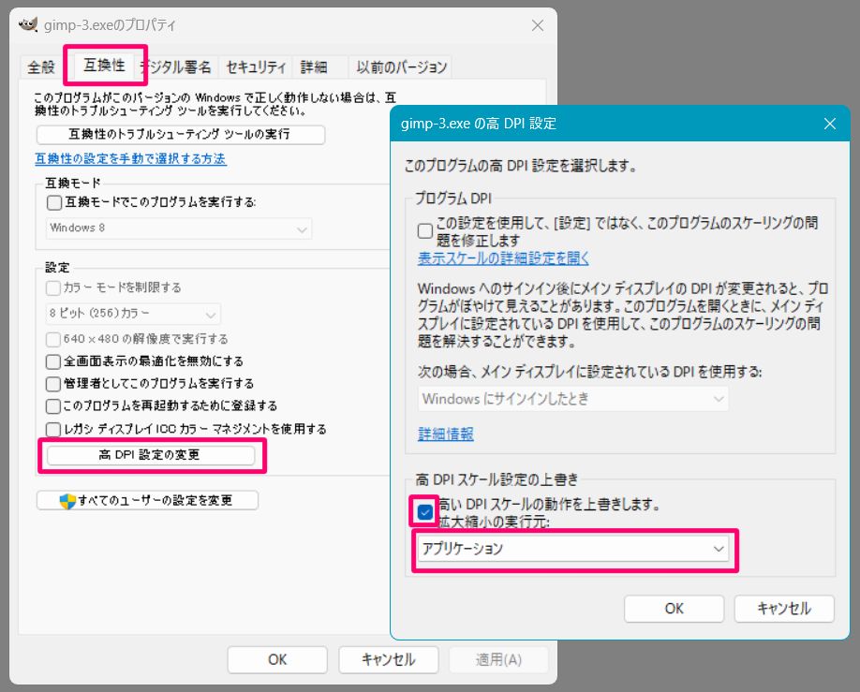The height and width of the screenshot is (692, 860).
Task: Click OK in the properties window
Action: tap(277, 659)
